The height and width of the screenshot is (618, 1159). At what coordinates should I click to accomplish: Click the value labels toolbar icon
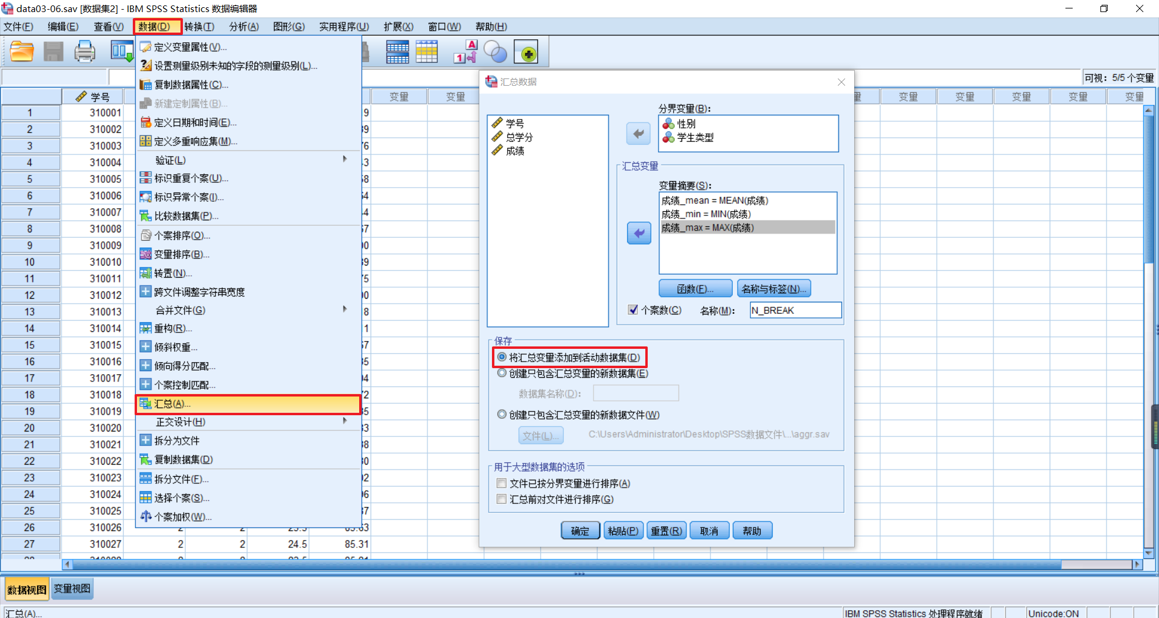(x=465, y=52)
